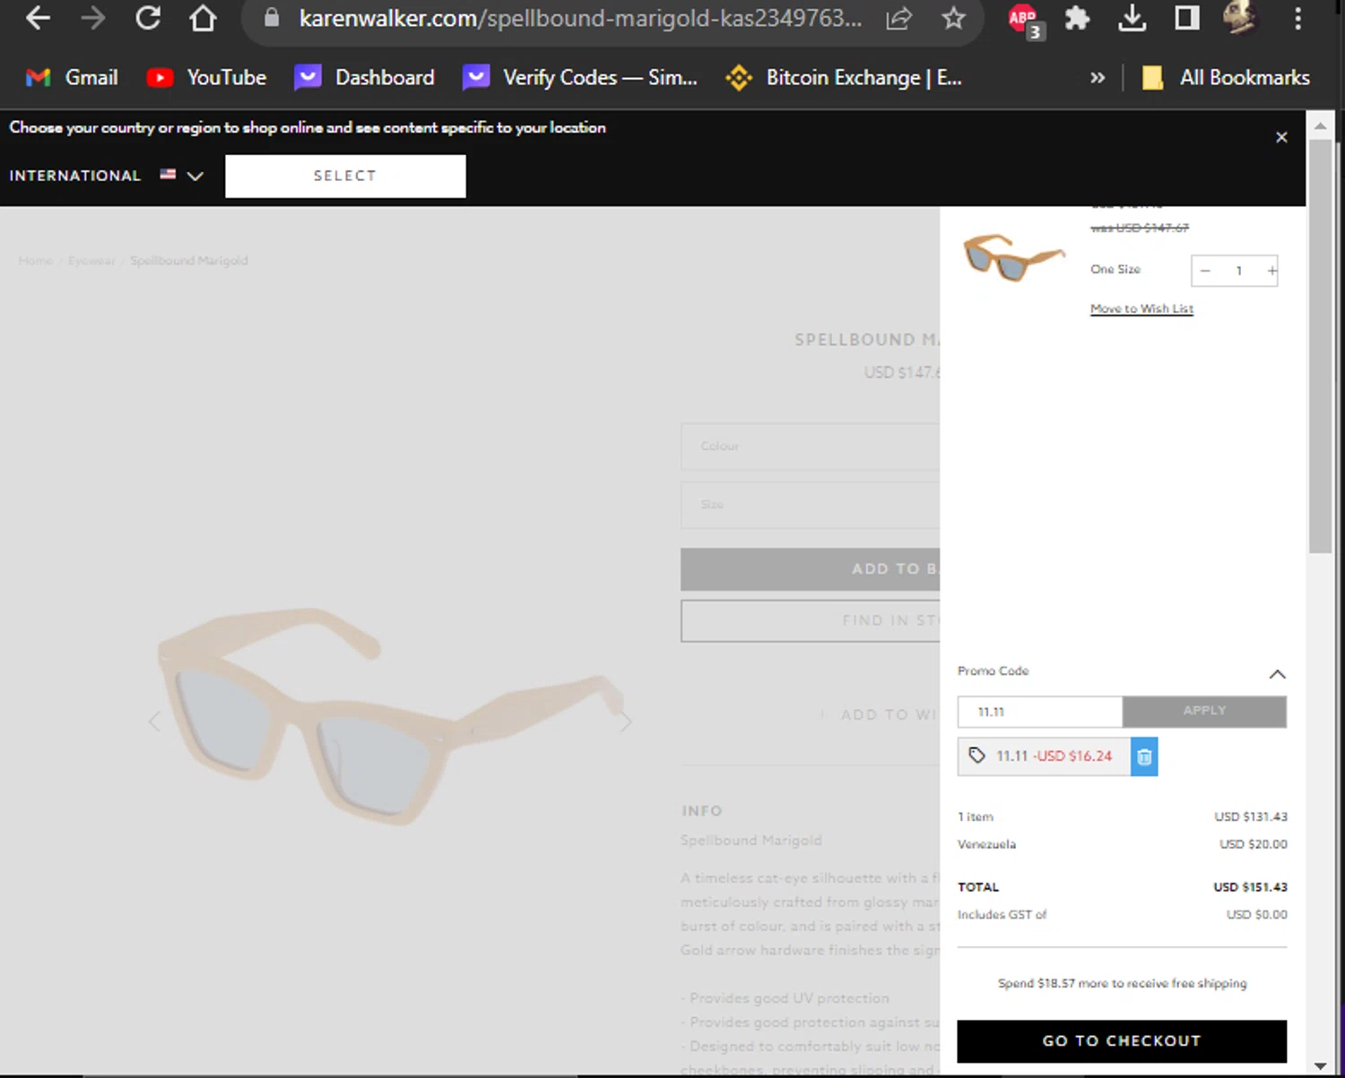Viewport: 1345px width, 1078px height.
Task: Increase cart item quantity
Action: point(1271,271)
